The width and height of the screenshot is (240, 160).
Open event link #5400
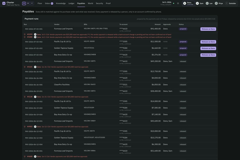click(30, 37)
